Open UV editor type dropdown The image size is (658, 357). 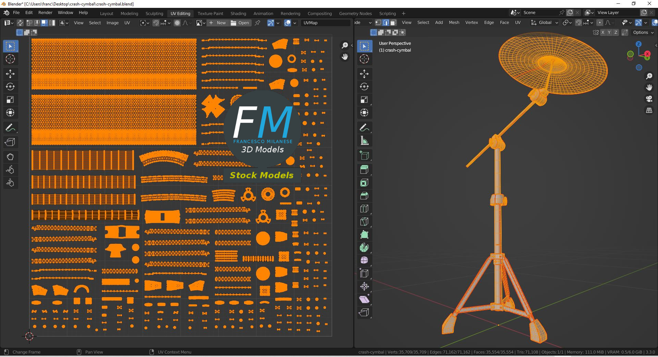click(9, 23)
